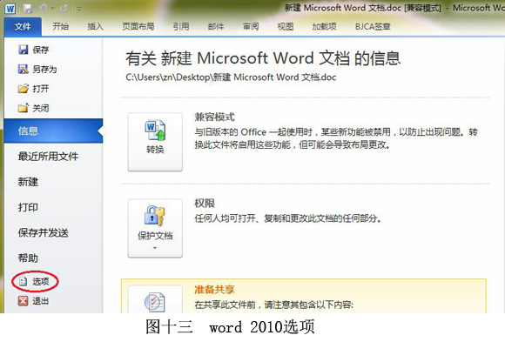Switch to the File (文件) tab
The height and width of the screenshot is (342, 505).
click(23, 26)
